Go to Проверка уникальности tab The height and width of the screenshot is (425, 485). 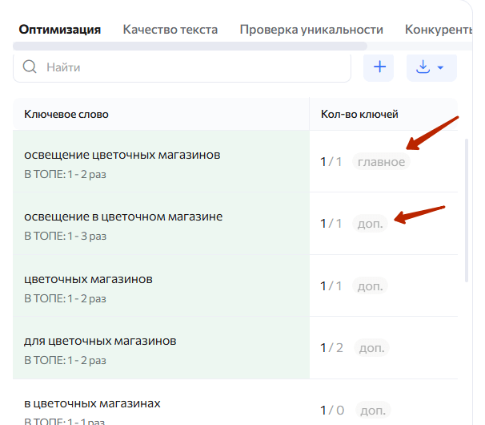click(x=311, y=30)
